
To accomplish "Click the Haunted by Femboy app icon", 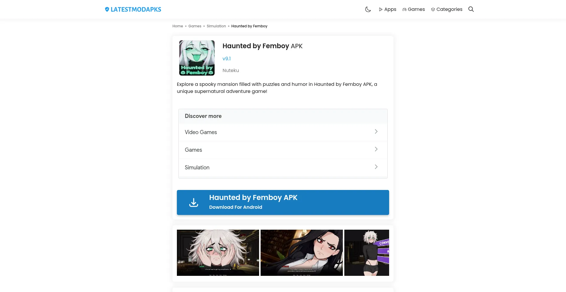I will 197,58.
